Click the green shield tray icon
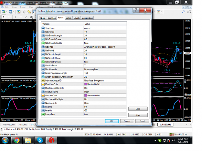 [x=160, y=140]
